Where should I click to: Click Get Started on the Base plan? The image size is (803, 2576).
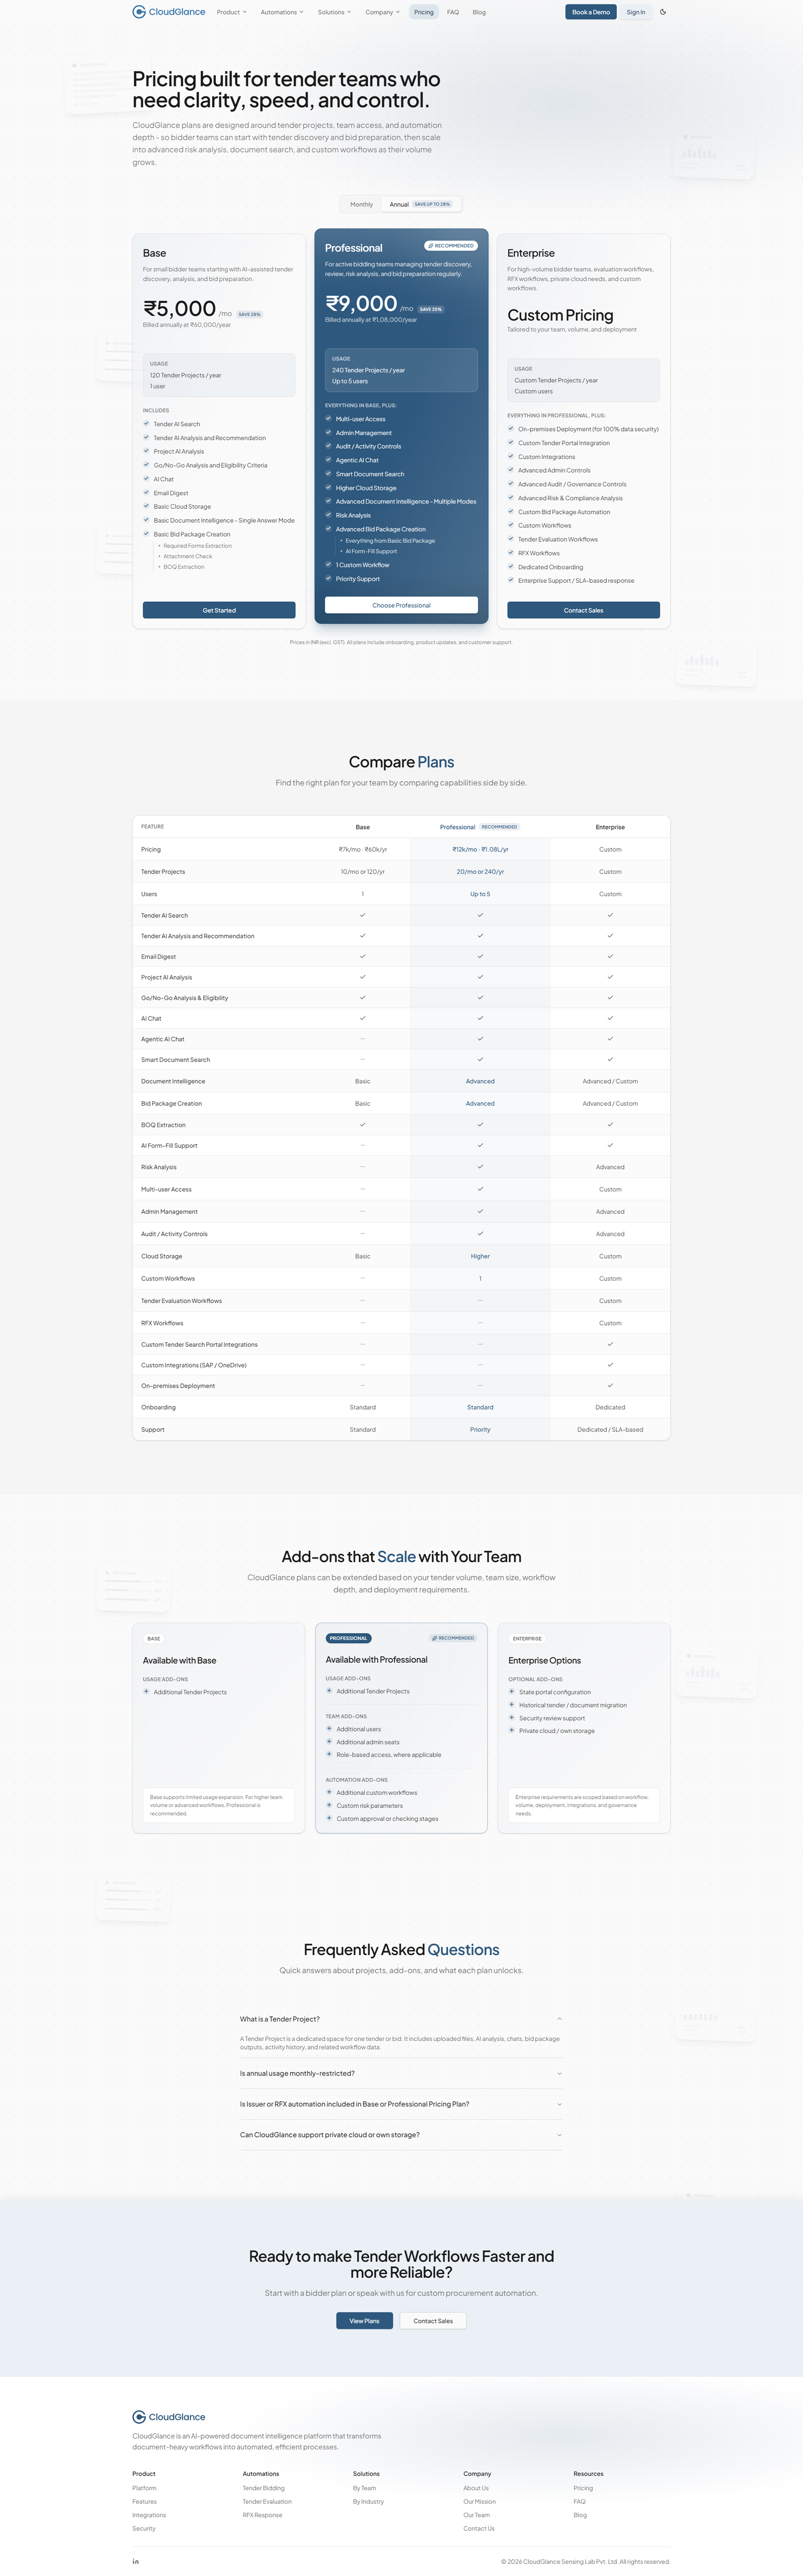click(219, 610)
